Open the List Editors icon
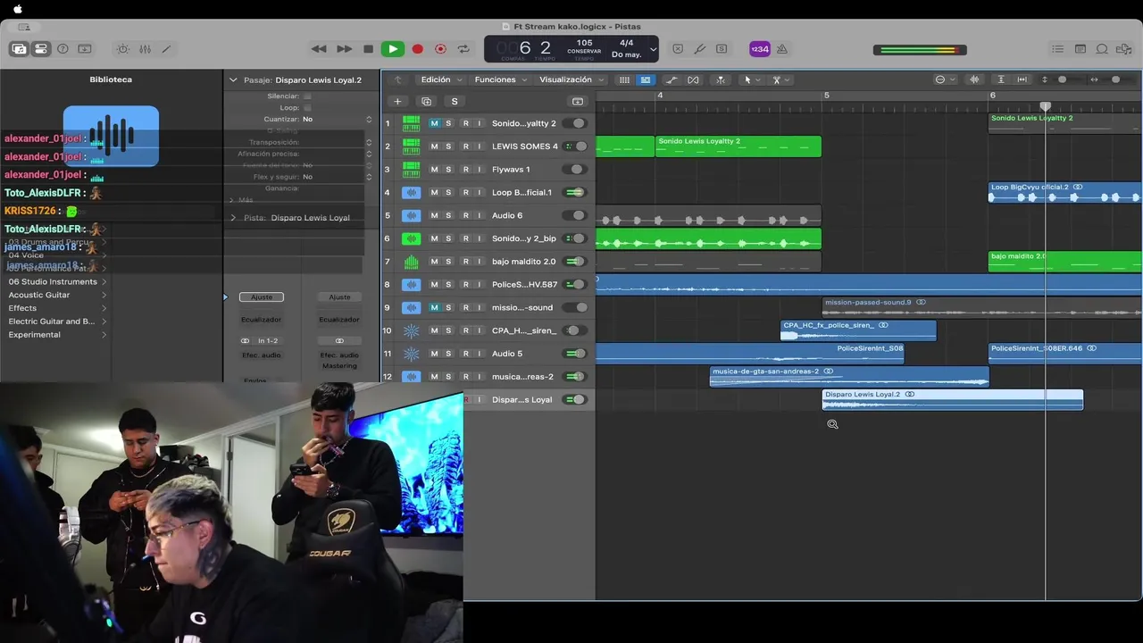The height and width of the screenshot is (643, 1143). click(x=1057, y=49)
